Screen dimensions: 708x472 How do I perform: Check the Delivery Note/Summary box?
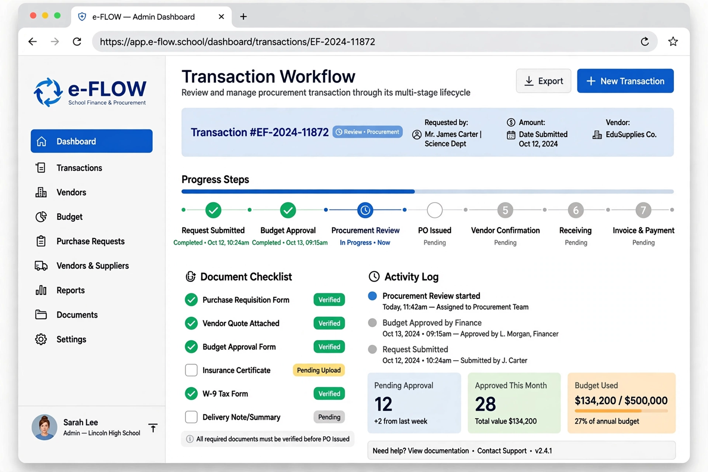point(191,417)
